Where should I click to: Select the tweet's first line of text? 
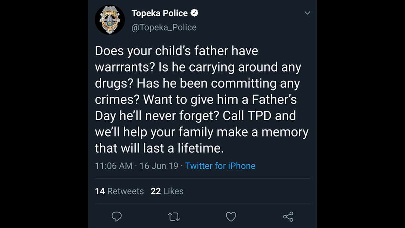pos(177,51)
